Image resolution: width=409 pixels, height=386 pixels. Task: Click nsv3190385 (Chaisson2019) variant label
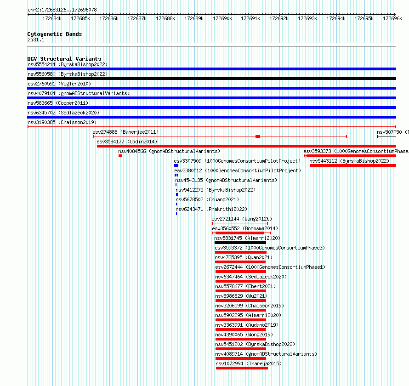click(x=62, y=122)
